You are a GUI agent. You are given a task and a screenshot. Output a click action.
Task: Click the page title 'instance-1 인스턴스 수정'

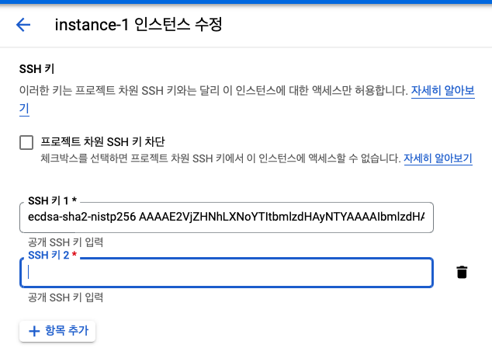(x=138, y=25)
